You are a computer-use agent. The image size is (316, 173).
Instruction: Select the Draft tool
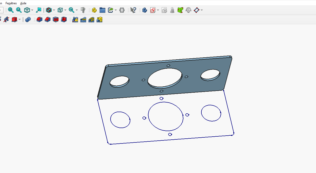[56, 19]
